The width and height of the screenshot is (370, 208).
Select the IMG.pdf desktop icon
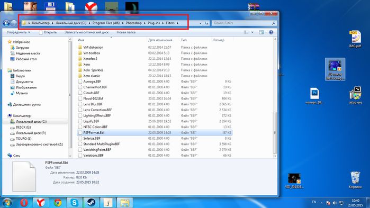(355, 39)
